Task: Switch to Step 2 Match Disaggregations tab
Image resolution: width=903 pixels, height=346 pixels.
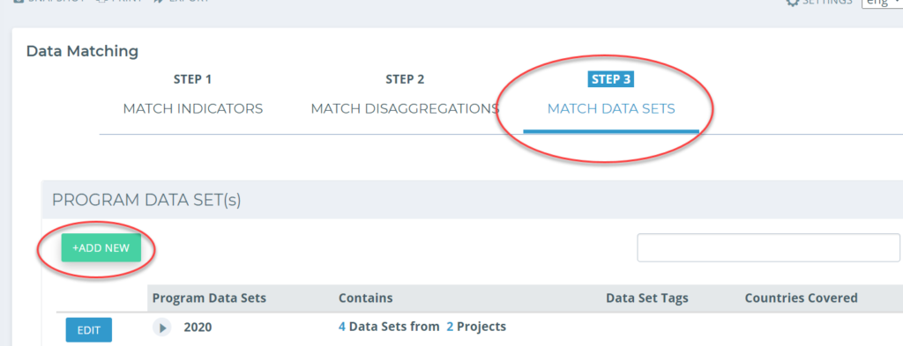Action: pos(405,95)
